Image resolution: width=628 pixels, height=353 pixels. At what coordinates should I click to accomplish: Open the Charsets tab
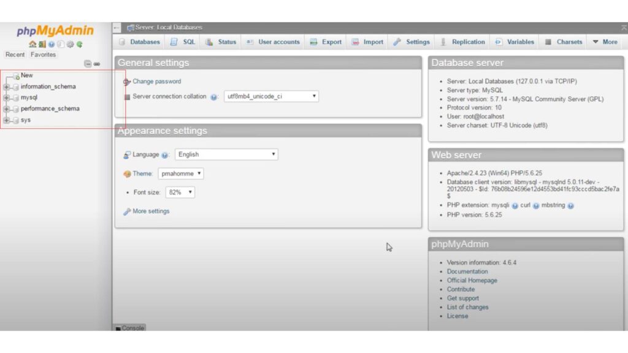564,42
